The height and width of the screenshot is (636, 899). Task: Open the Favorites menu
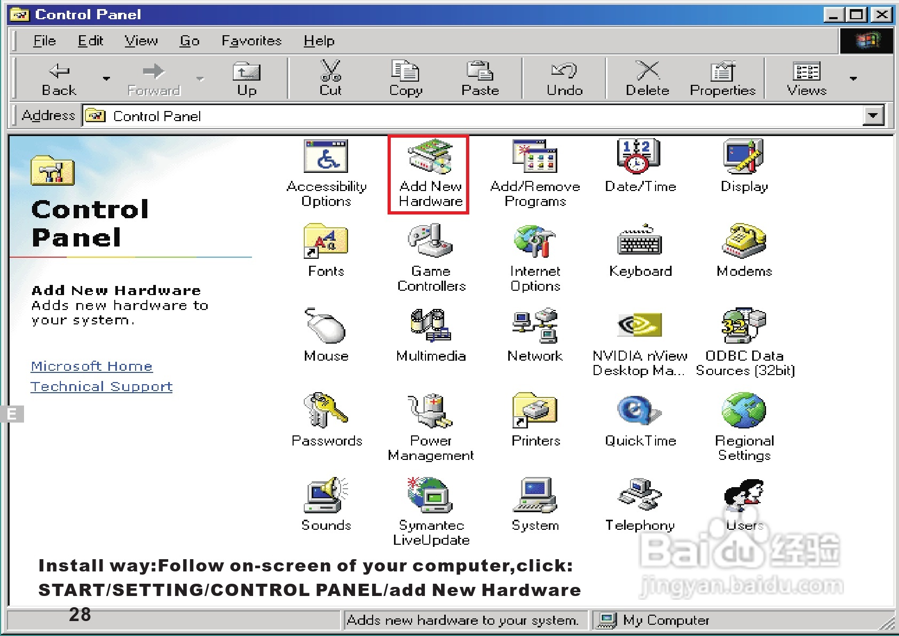(251, 41)
